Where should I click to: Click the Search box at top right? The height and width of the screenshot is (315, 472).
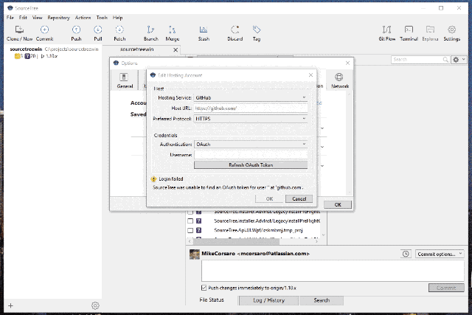420,60
